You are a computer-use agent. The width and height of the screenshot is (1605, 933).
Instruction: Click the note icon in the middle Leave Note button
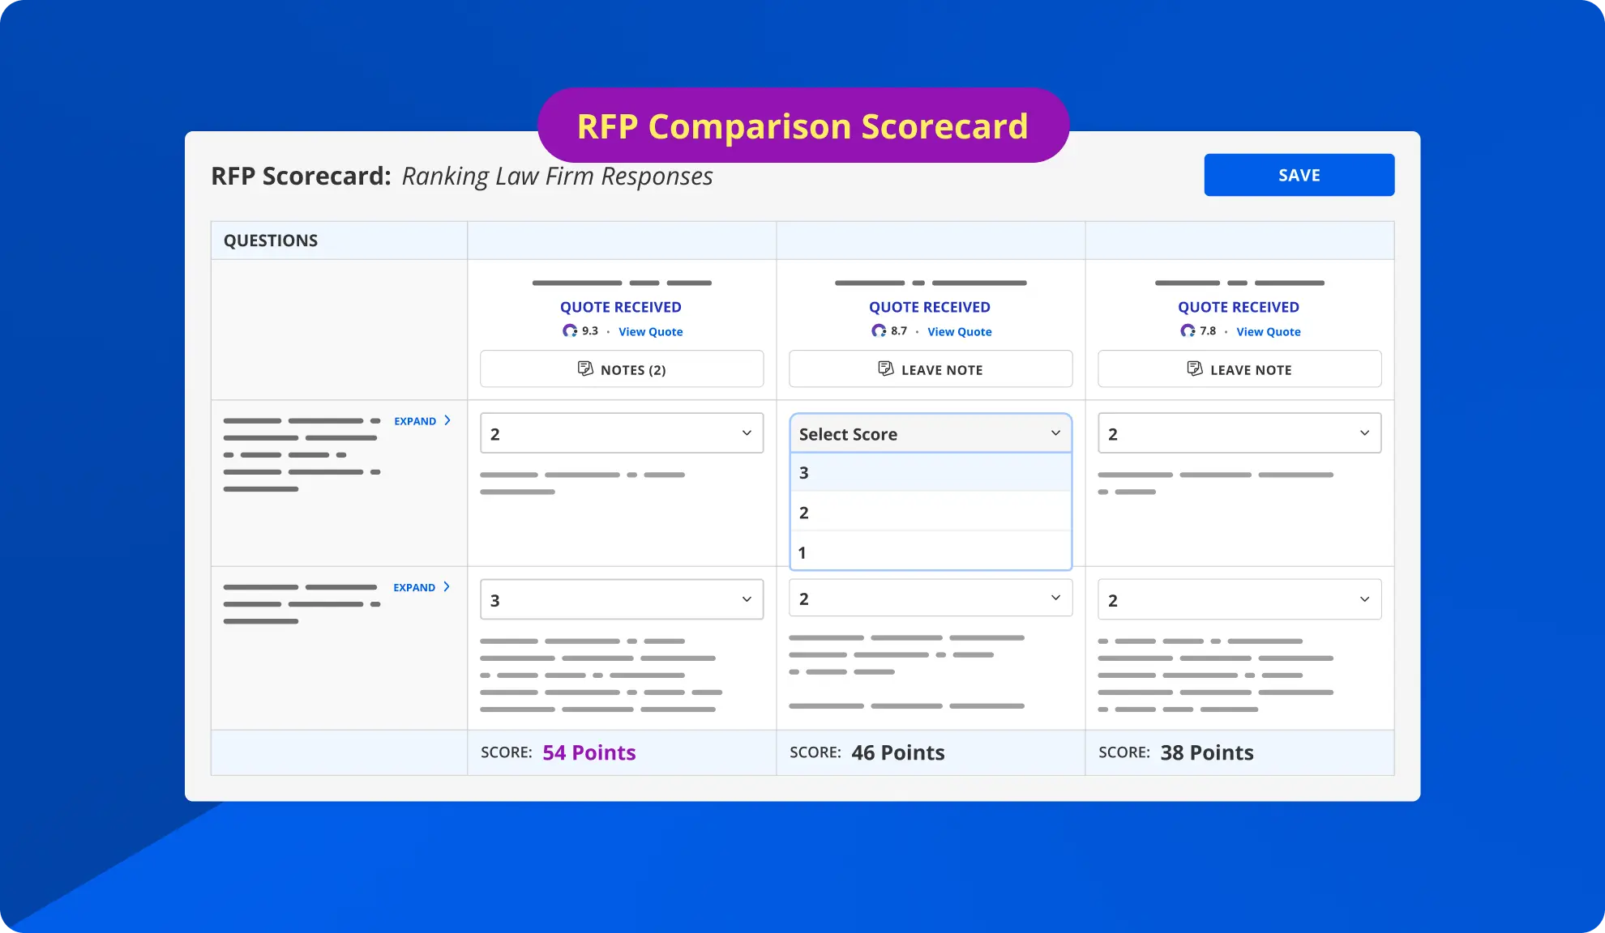coord(884,369)
